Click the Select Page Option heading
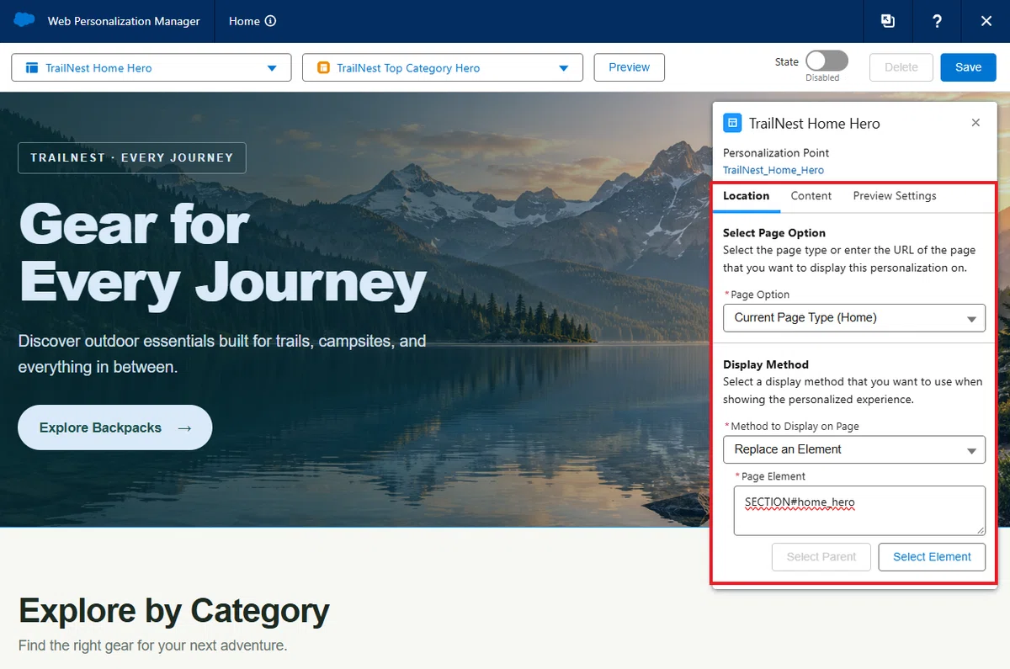This screenshot has height=669, width=1010. coord(774,233)
